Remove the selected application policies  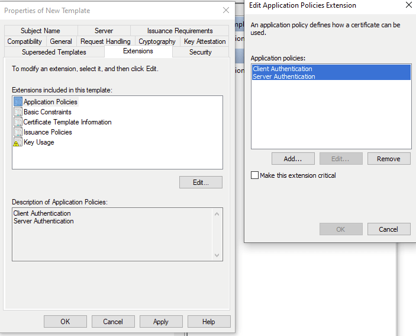pyautogui.click(x=389, y=159)
